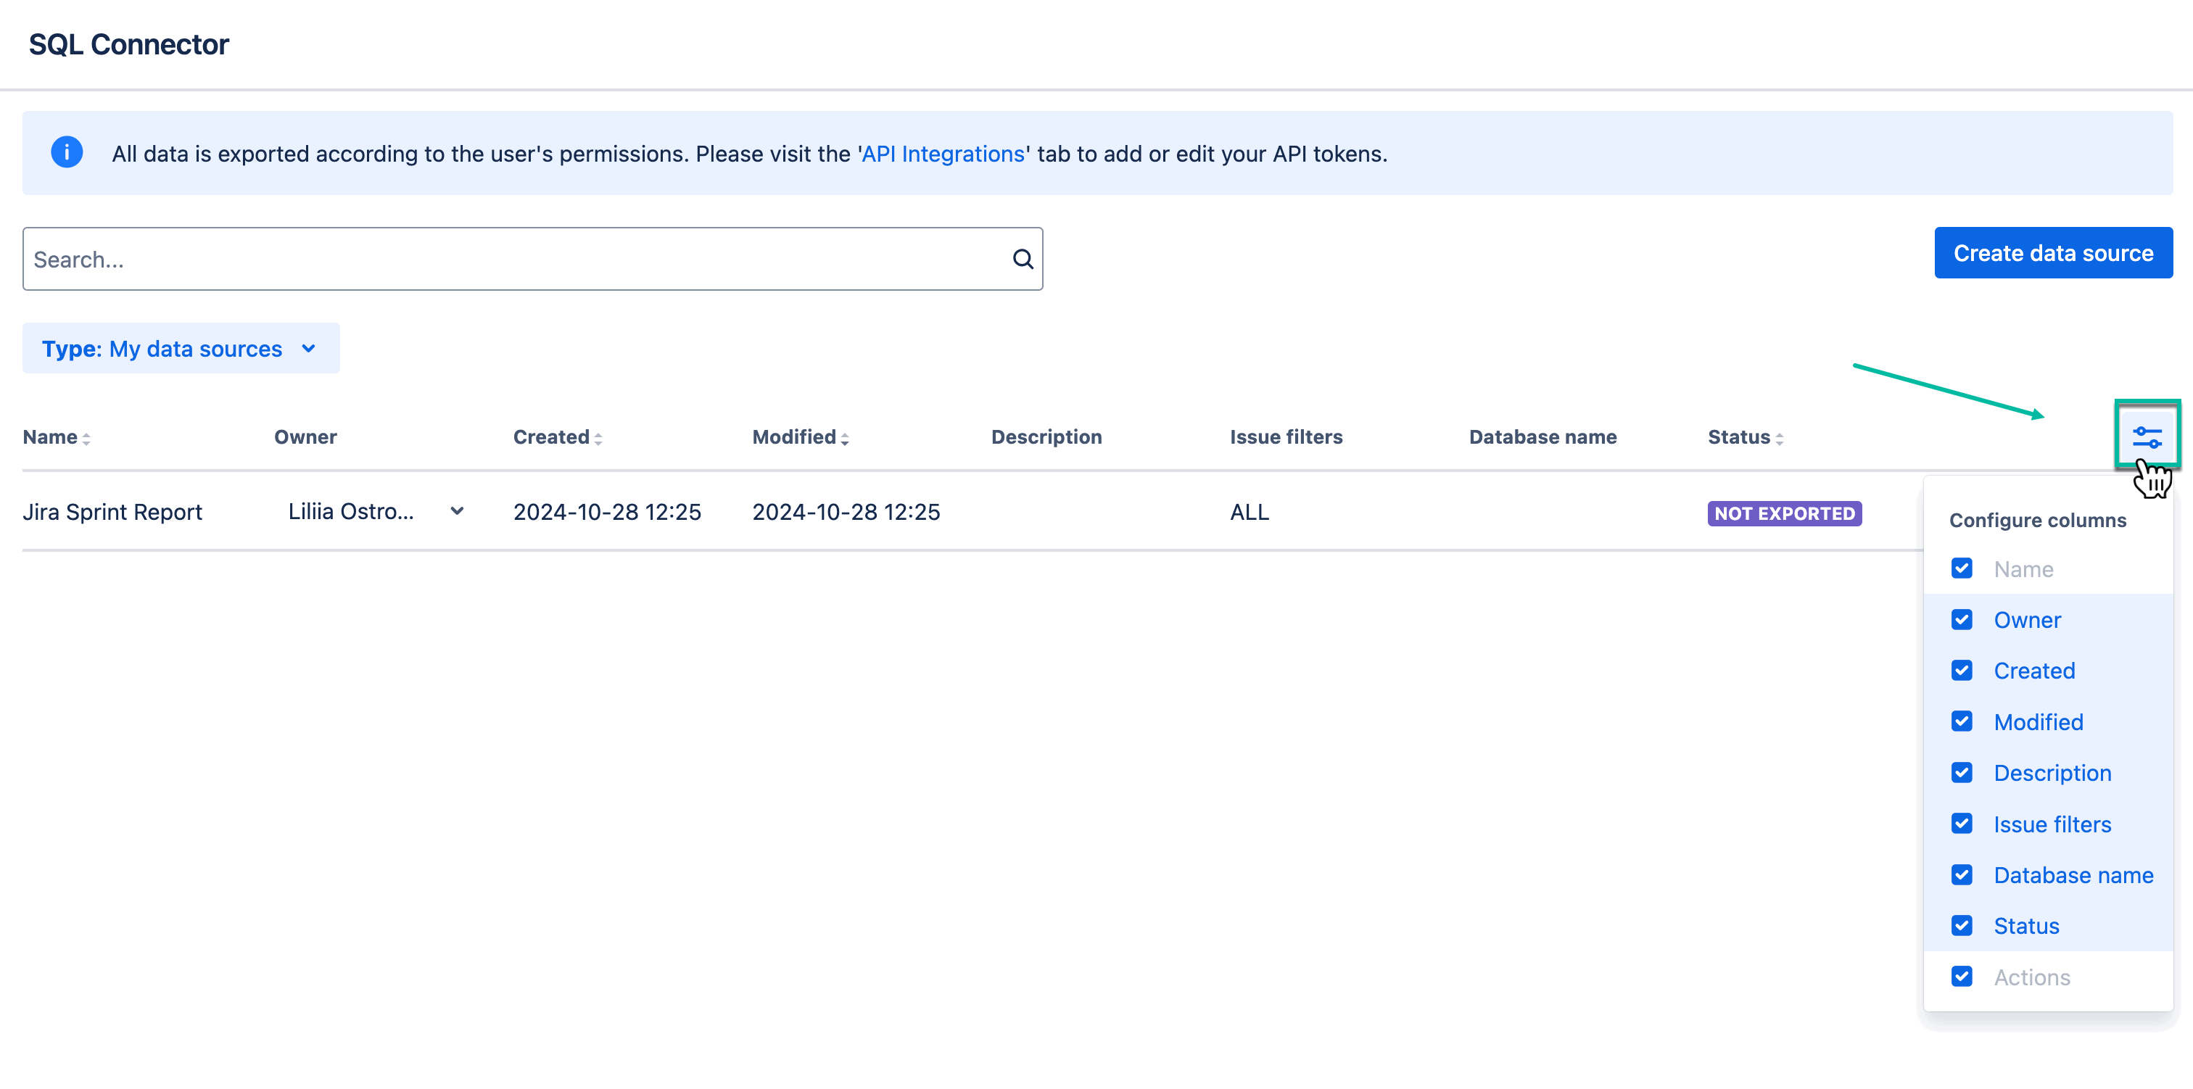Toggle the Modified column off
Screen dimensions: 2193x1089
1962,721
